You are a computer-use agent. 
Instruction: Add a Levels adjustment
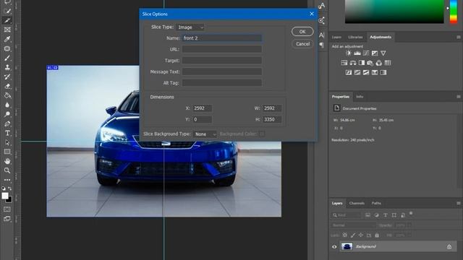(x=357, y=53)
